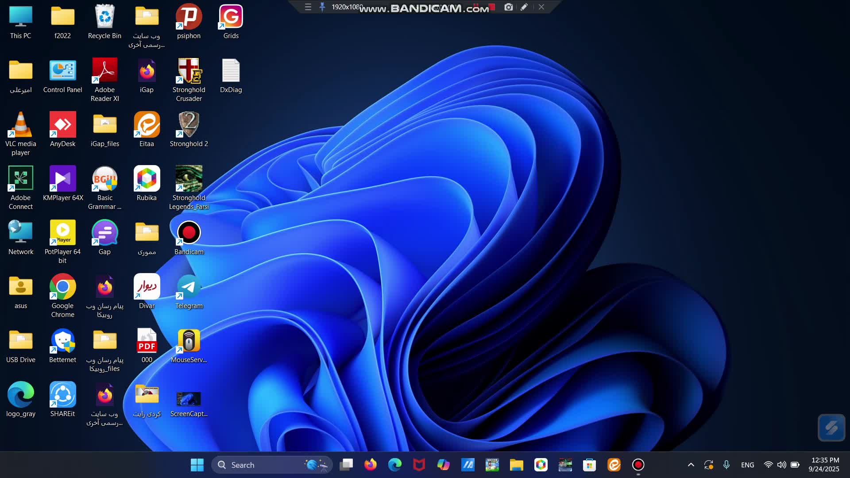Select the Divar desktop icon
Screen dimensions: 850x478
147,292
